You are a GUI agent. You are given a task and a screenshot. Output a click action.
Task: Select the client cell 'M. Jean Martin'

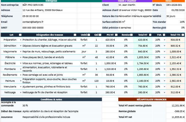(135, 5)
